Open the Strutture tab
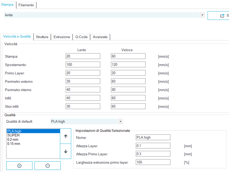The height and width of the screenshot is (172, 229). point(42,37)
